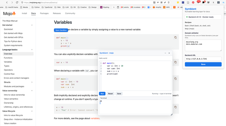Open the TypeScript bookmarks folder

coord(47,7)
